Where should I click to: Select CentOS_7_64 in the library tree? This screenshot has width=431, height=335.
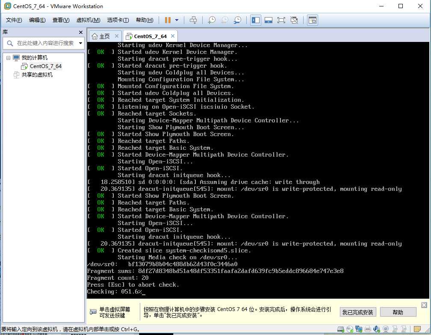(46, 66)
